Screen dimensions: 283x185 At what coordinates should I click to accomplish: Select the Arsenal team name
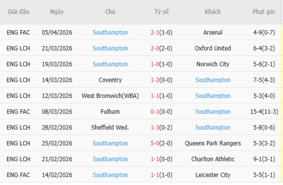coord(212,32)
